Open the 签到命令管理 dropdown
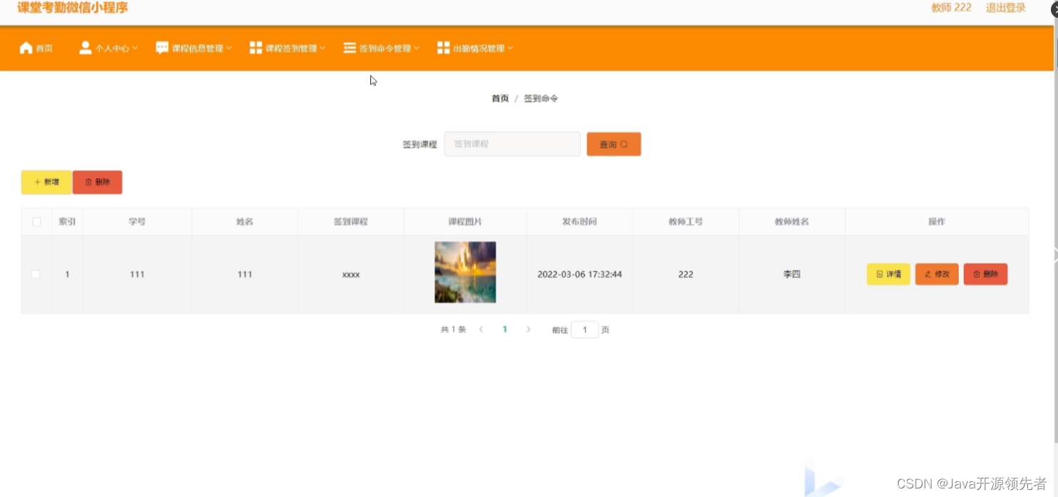1058x497 pixels. 382,48
